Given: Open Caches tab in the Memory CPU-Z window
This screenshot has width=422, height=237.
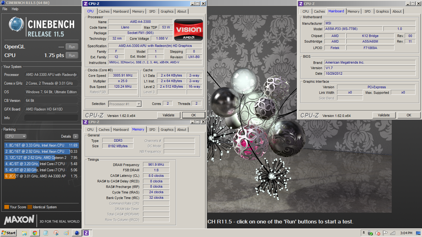Looking at the screenshot, I should coord(104,130).
